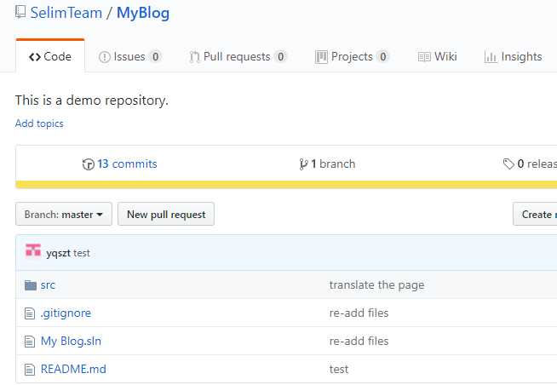Click the Create new file button
Screen dimensions: 557x385
coord(535,214)
